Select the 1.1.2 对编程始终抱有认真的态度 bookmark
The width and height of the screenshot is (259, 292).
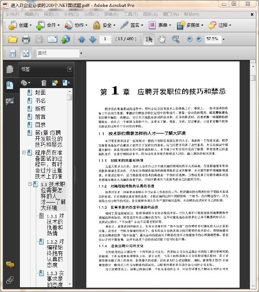coord(55,253)
